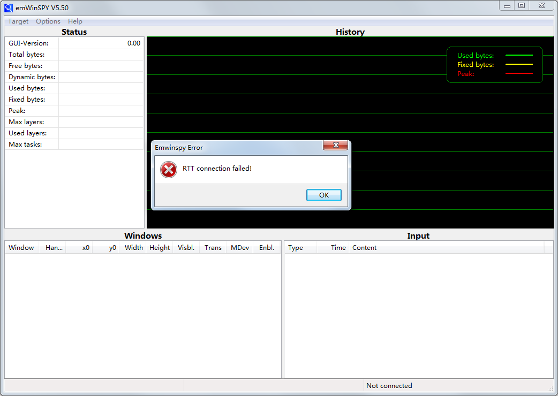558x396 pixels.
Task: Sort by the x0 column header
Action: (x=79, y=248)
